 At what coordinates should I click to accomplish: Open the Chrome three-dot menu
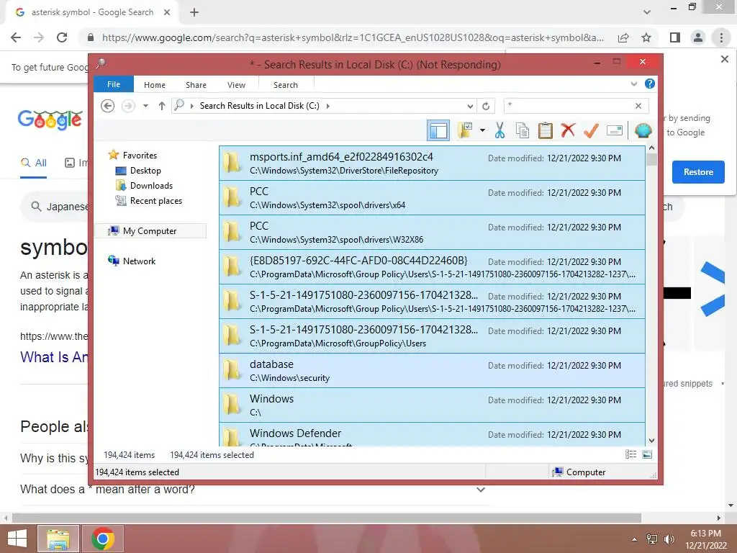(721, 37)
